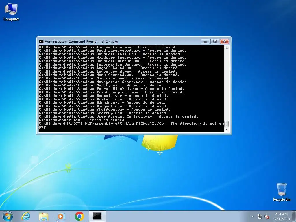Open the muted volume tray icon
The width and height of the screenshot is (296, 222).
click(267, 217)
